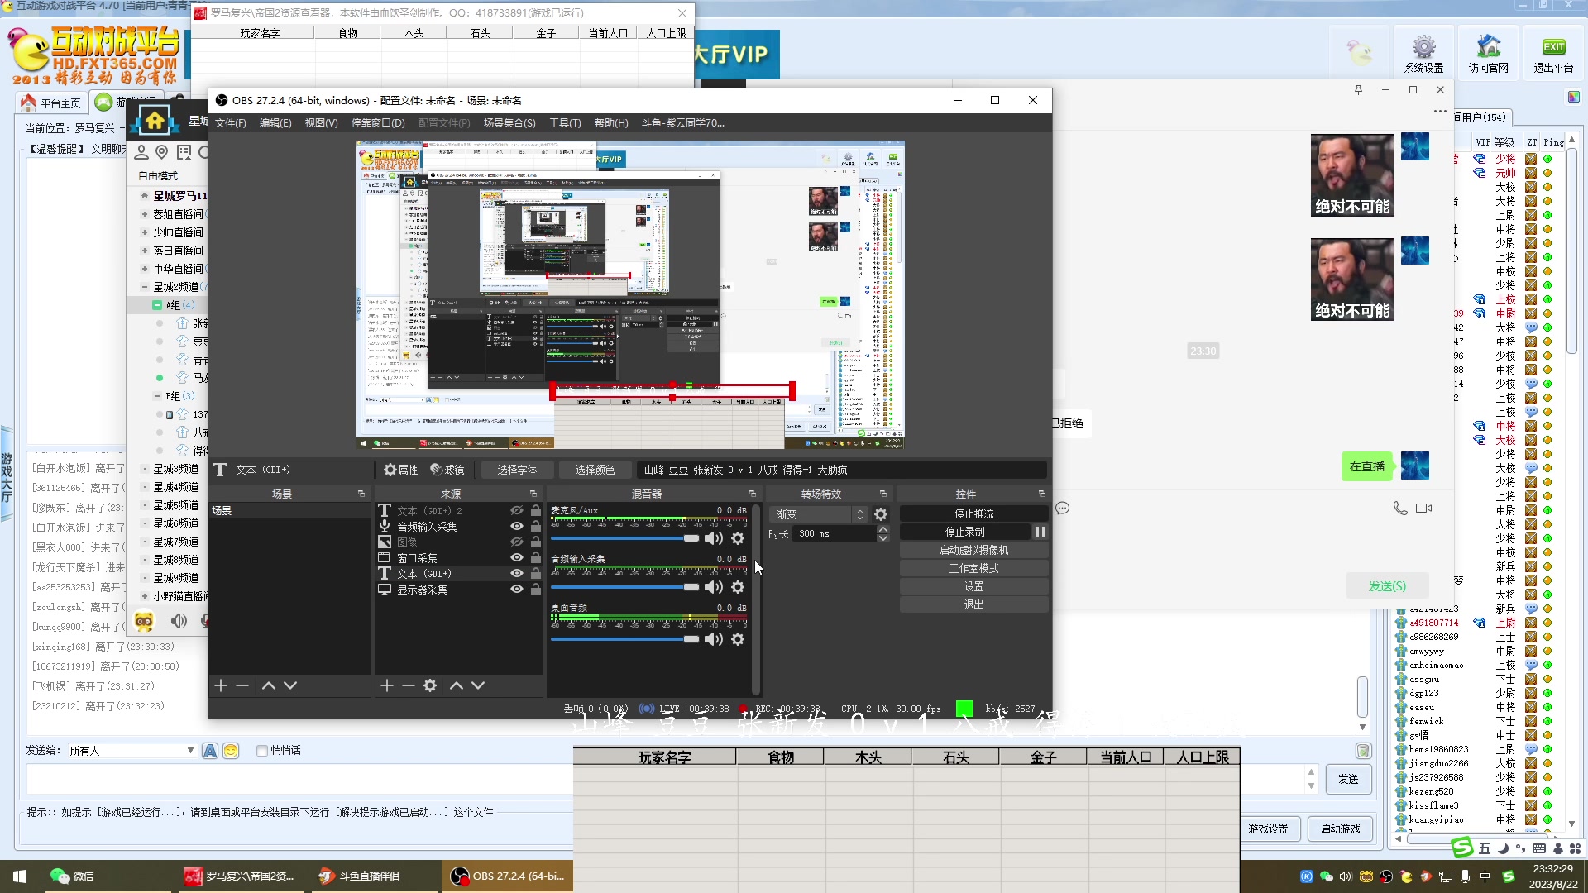The height and width of the screenshot is (893, 1588).
Task: Open the 停靠窗口(D) menu
Action: click(x=377, y=123)
